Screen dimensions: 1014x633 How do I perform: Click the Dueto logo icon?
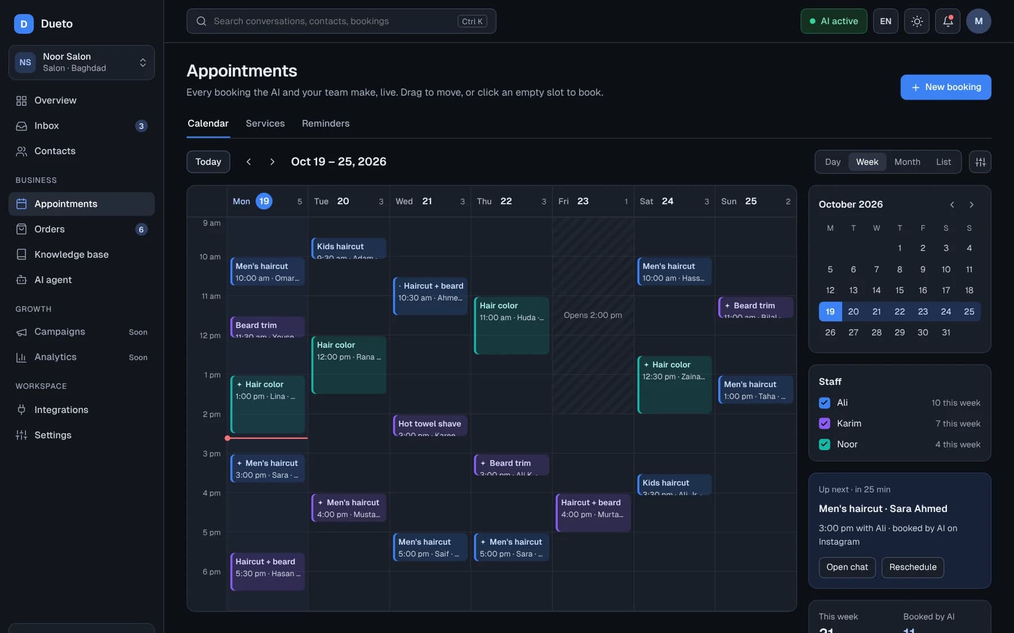(24, 24)
